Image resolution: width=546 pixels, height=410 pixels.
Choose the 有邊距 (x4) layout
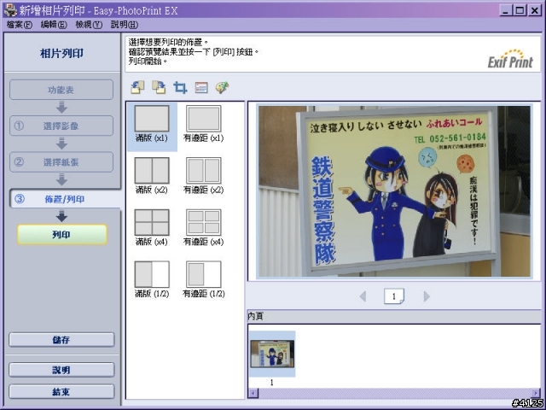[203, 228]
